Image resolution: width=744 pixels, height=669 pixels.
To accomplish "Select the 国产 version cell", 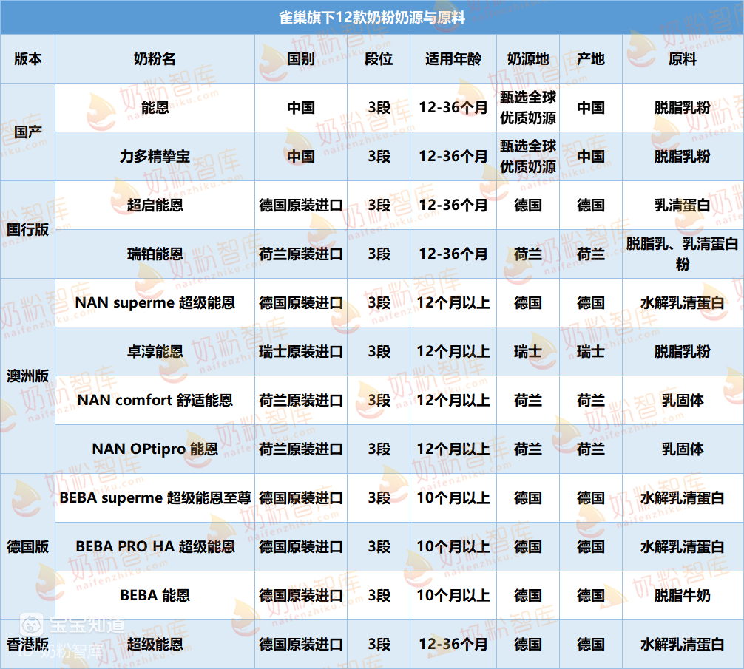I will [27, 132].
